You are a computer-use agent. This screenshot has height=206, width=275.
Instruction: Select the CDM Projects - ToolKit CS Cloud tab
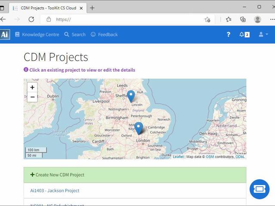(x=48, y=8)
